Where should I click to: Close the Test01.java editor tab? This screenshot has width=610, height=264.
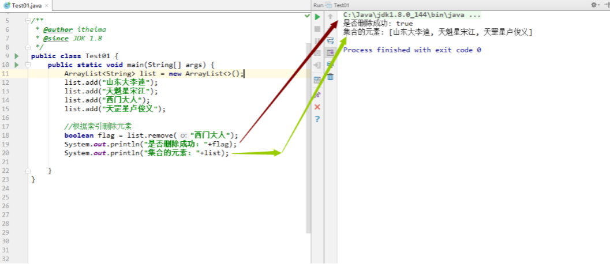click(45, 5)
